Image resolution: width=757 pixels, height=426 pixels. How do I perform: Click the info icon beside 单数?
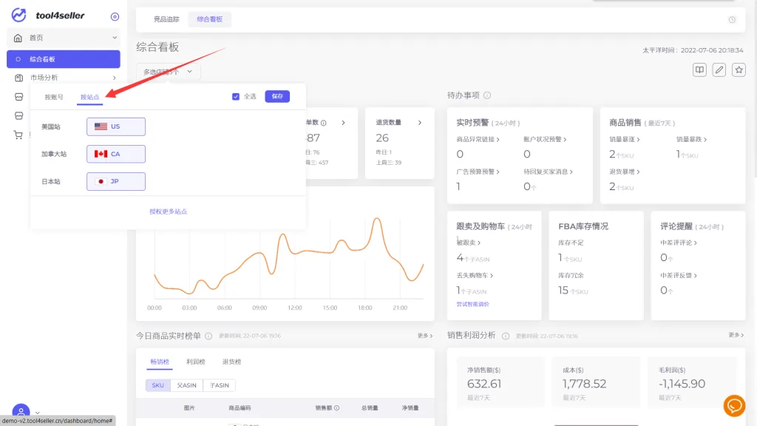point(324,123)
